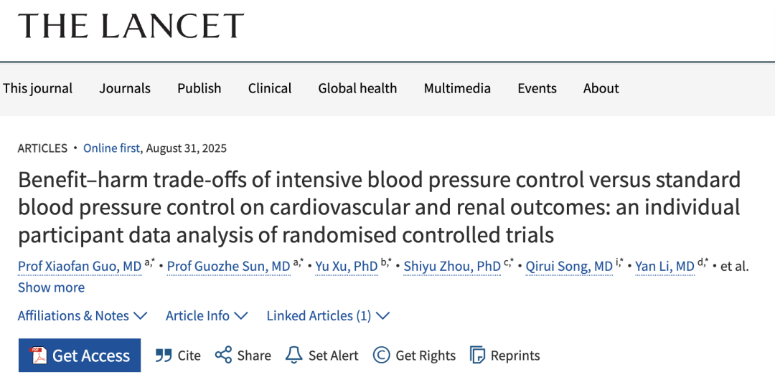775x377 pixels.
Task: Open Linked Articles (1) dropdown
Action: coord(328,316)
